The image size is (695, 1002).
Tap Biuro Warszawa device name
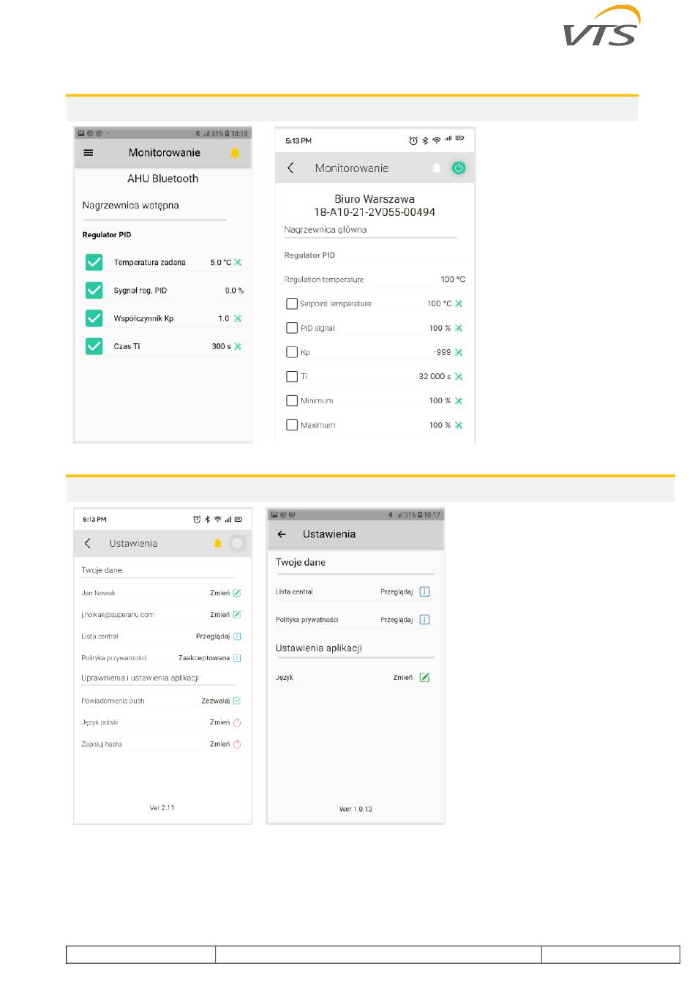tap(375, 199)
